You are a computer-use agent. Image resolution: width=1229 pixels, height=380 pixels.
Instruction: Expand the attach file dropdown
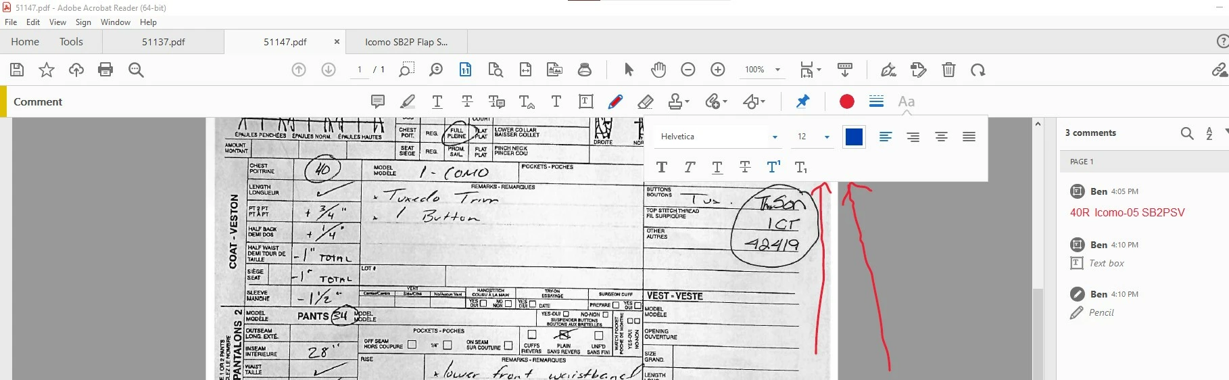click(x=725, y=101)
